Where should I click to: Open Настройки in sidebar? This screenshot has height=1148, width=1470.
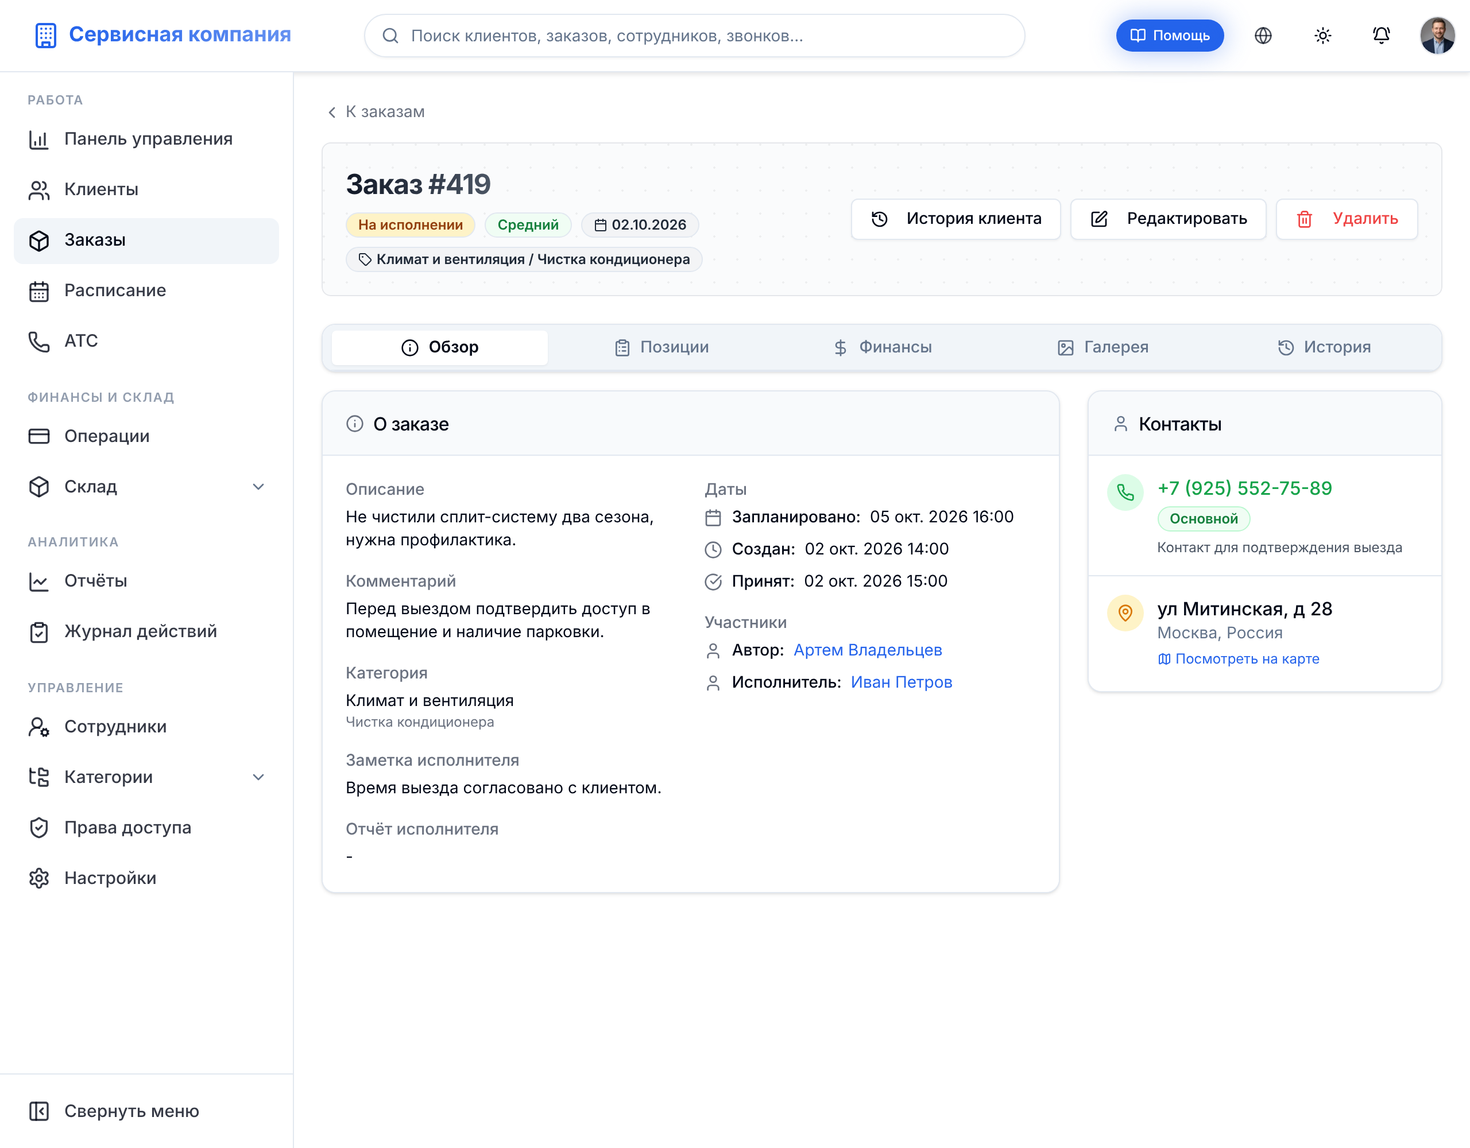pyautogui.click(x=146, y=878)
